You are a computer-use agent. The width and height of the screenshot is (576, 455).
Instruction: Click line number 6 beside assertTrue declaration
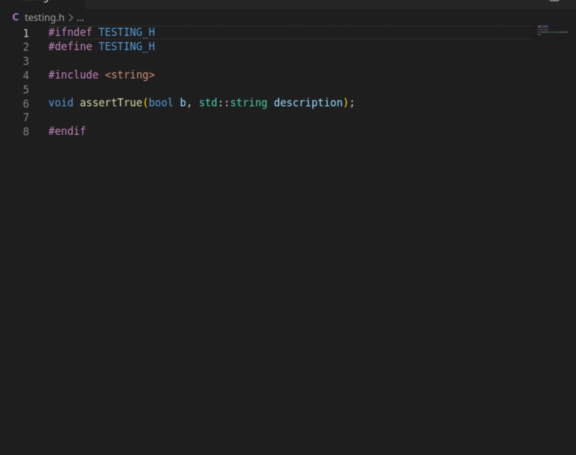(26, 103)
